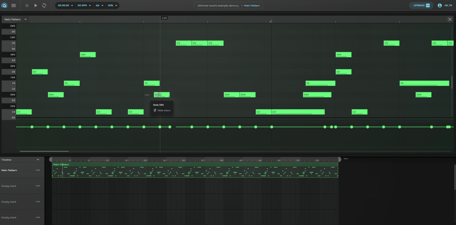Viewport: 456px width, 225px height.
Task: Open the Main Pattern track options menu
Action: pyautogui.click(x=38, y=170)
